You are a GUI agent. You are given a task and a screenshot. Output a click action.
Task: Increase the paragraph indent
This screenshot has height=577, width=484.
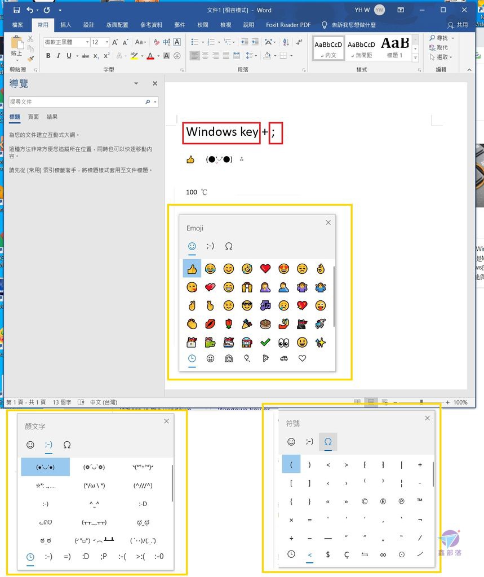click(x=255, y=42)
